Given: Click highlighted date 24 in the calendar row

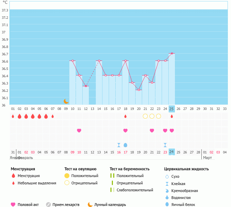Looking at the screenshot, I should point(171,152).
